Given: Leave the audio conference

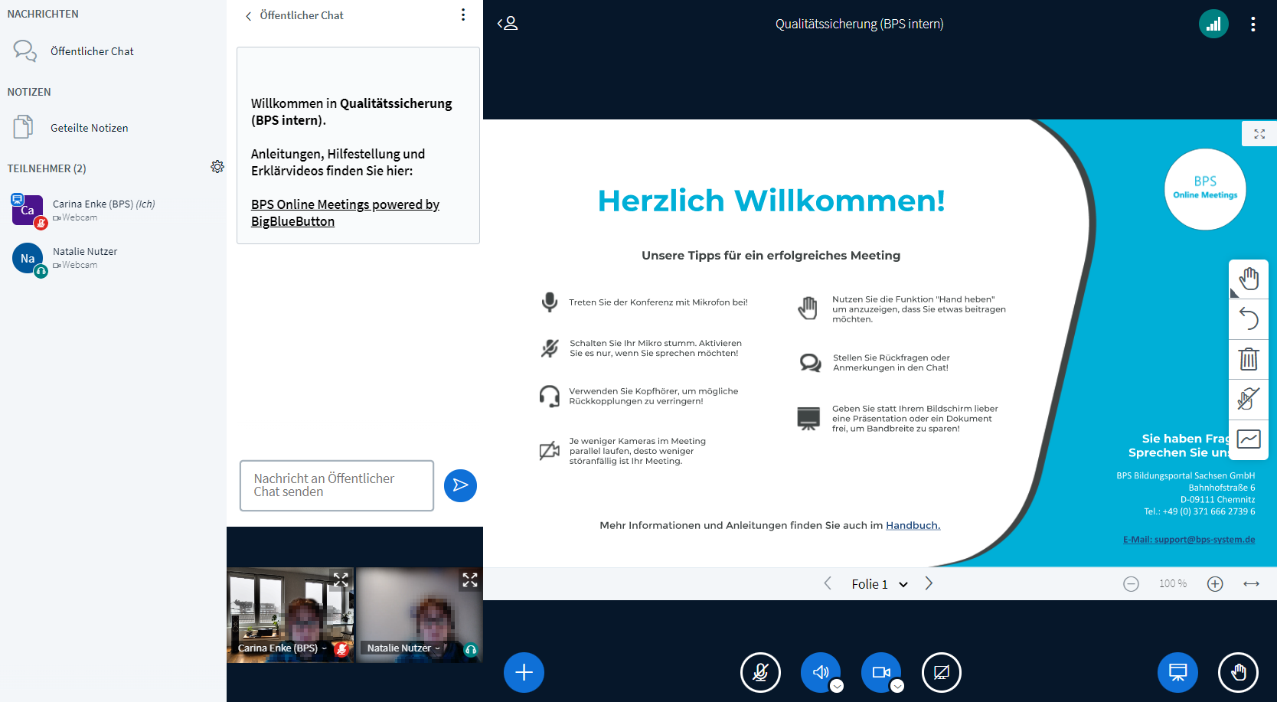Looking at the screenshot, I should point(820,672).
